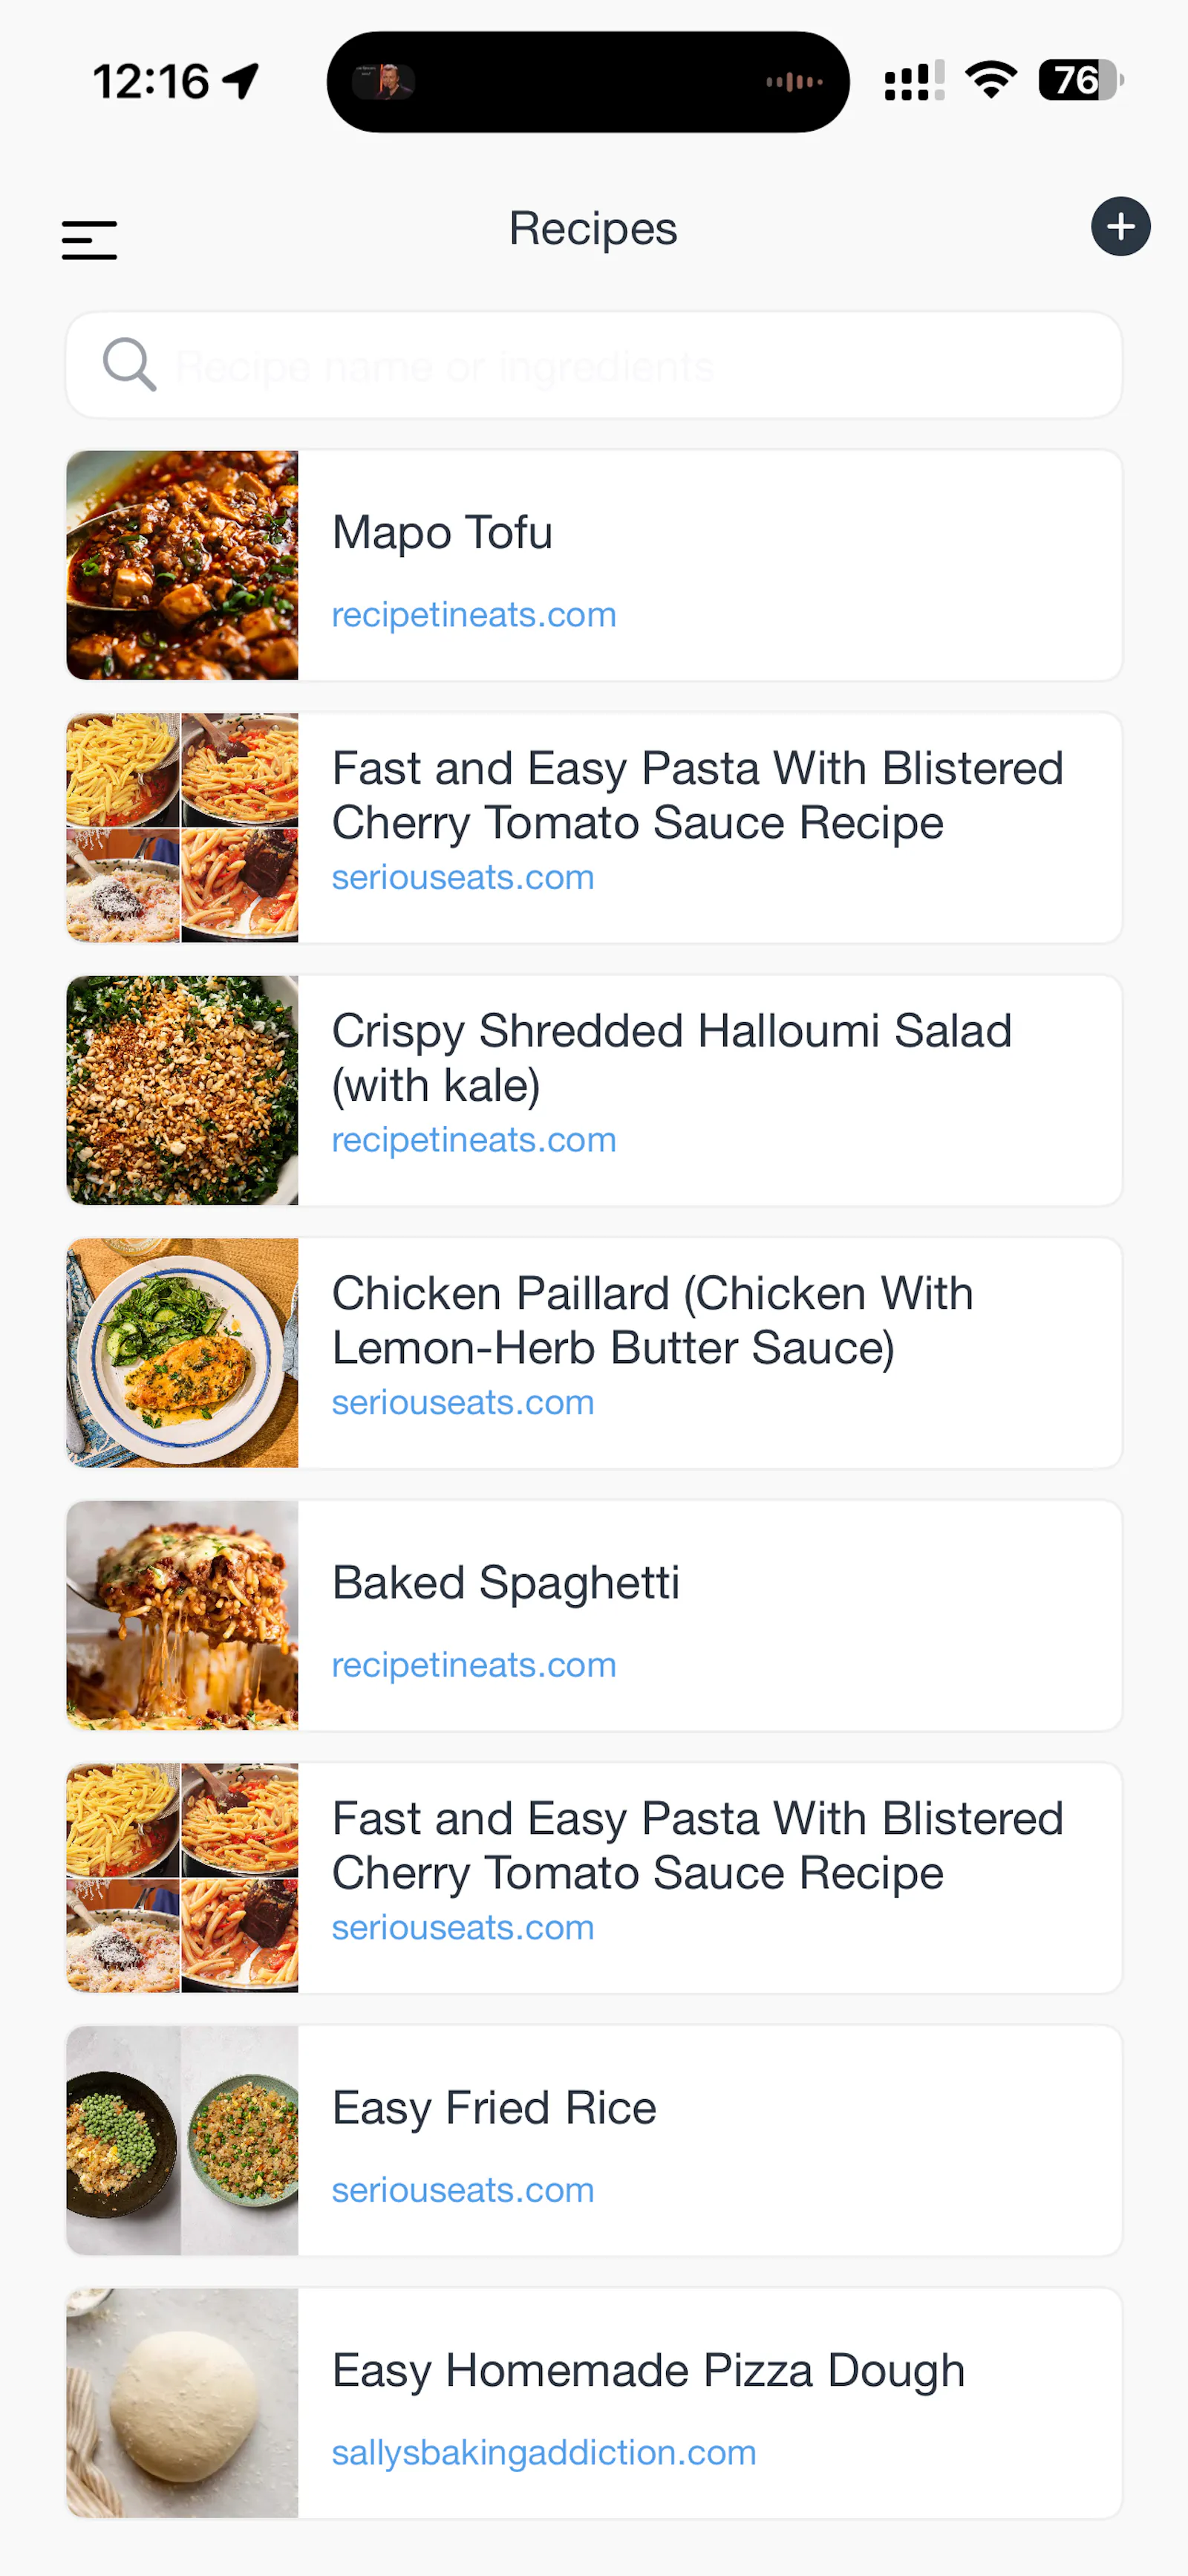Open the Mapo Tofu recipe thumbnail

coord(182,565)
